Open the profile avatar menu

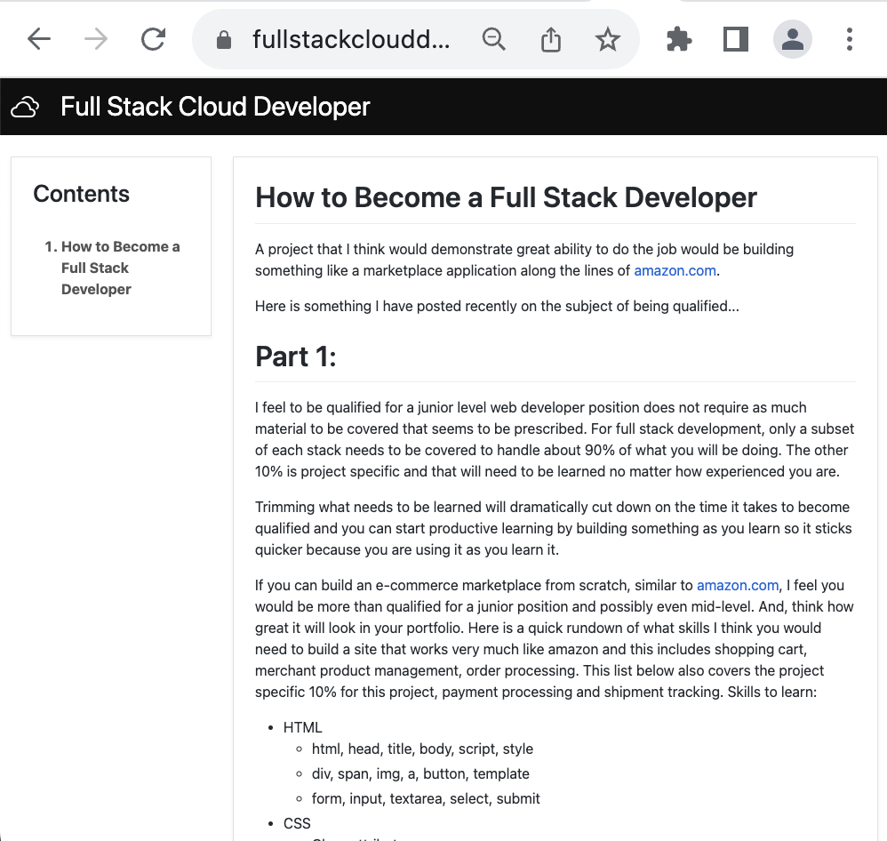coord(793,39)
